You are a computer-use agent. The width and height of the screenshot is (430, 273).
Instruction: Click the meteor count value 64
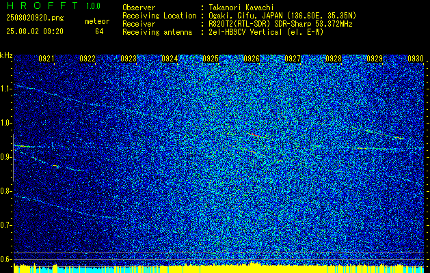point(99,31)
